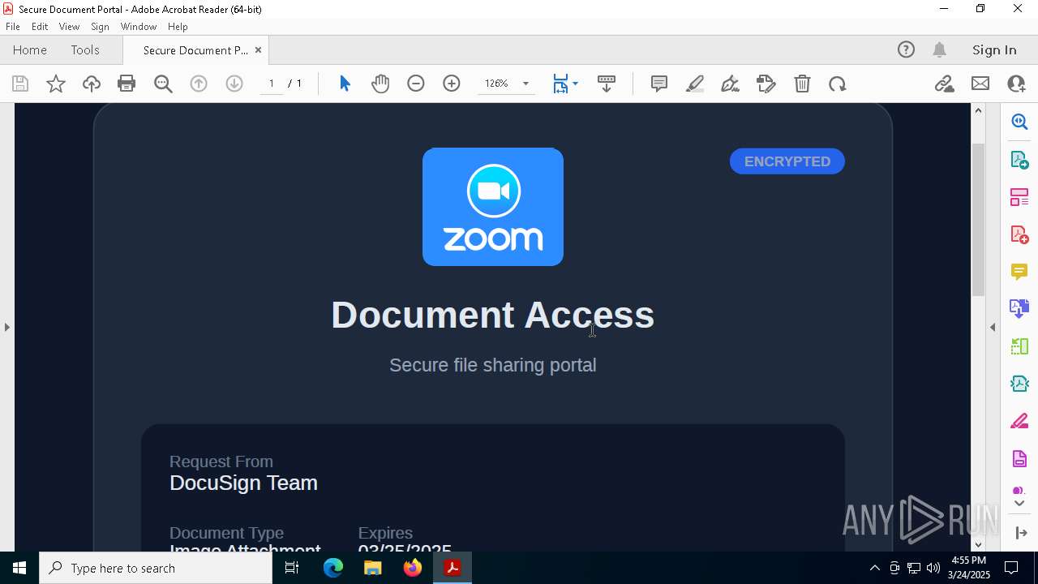Switch to the Tools tab
This screenshot has width=1038, height=584.
85,49
